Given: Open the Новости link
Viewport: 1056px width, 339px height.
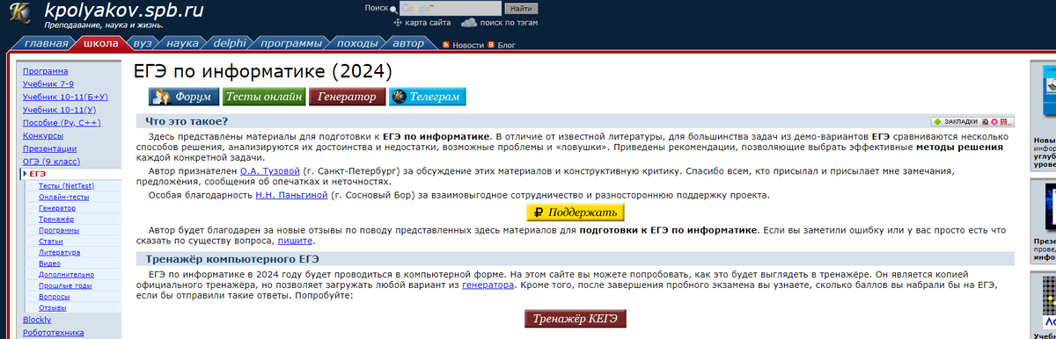Looking at the screenshot, I should coord(468,45).
